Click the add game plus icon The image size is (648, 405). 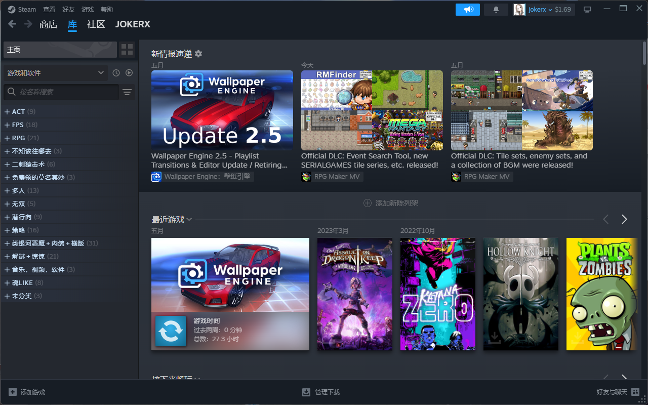[13, 392]
